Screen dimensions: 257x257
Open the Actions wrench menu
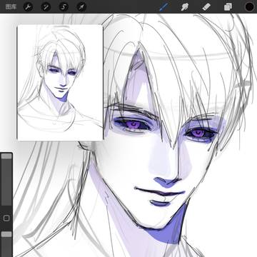coord(28,7)
